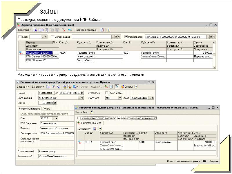Switch to the Печать tab
This screenshot has height=174, width=232.
[x=46, y=109]
